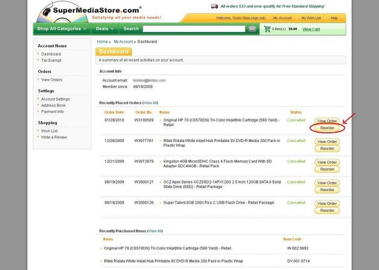Click the Original HP 78 Tri-Color order item
379x270 pixels.
[222, 123]
